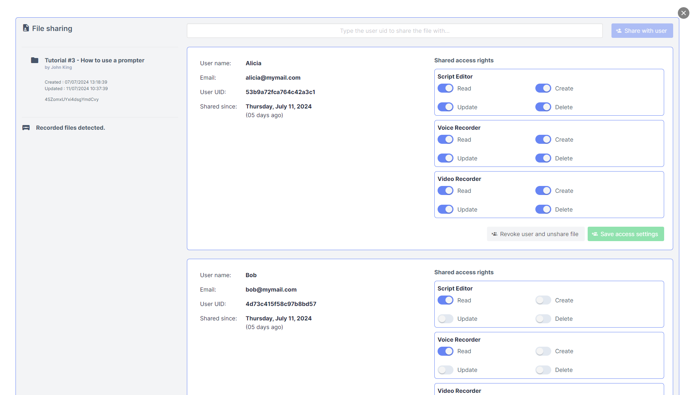The height and width of the screenshot is (395, 693).
Task: Close the file sharing dialog
Action: (x=683, y=13)
